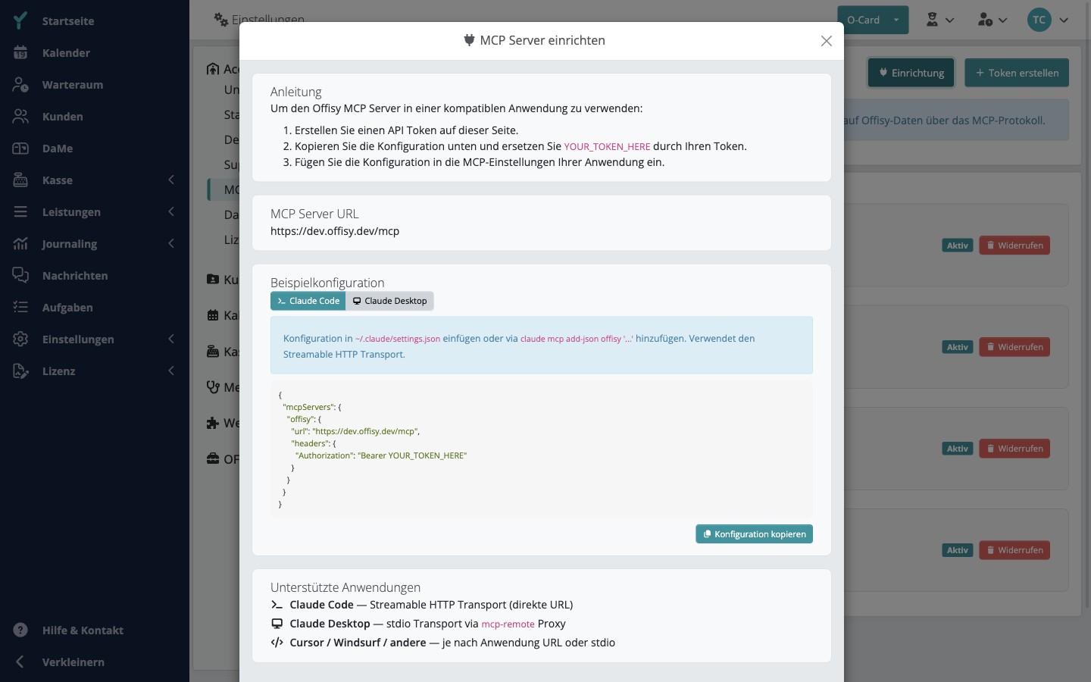Image resolution: width=1091 pixels, height=682 pixels.
Task: Expand the Leistungen submenu chevron
Action: pyautogui.click(x=171, y=211)
